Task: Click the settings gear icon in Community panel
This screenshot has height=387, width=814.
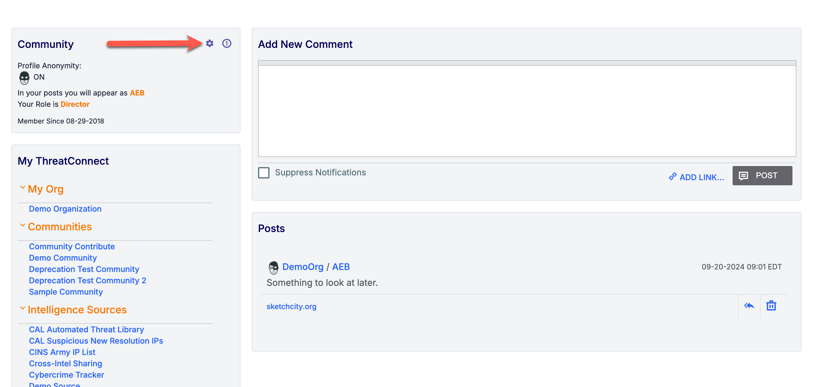Action: click(209, 43)
